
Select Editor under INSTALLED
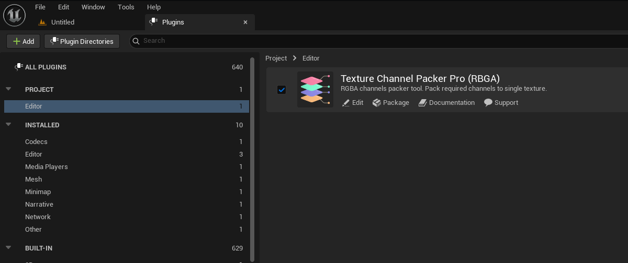pos(127,154)
